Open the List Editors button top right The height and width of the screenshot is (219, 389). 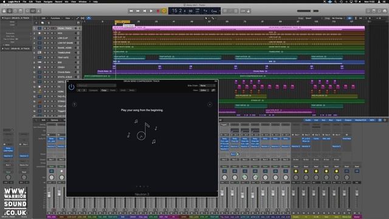[368, 11]
